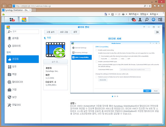Close the Package Center window
Viewport: 166px width, 127px height.
[159, 27]
